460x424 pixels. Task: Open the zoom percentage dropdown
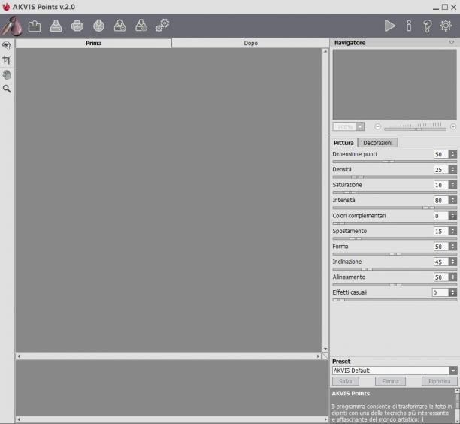click(x=360, y=127)
